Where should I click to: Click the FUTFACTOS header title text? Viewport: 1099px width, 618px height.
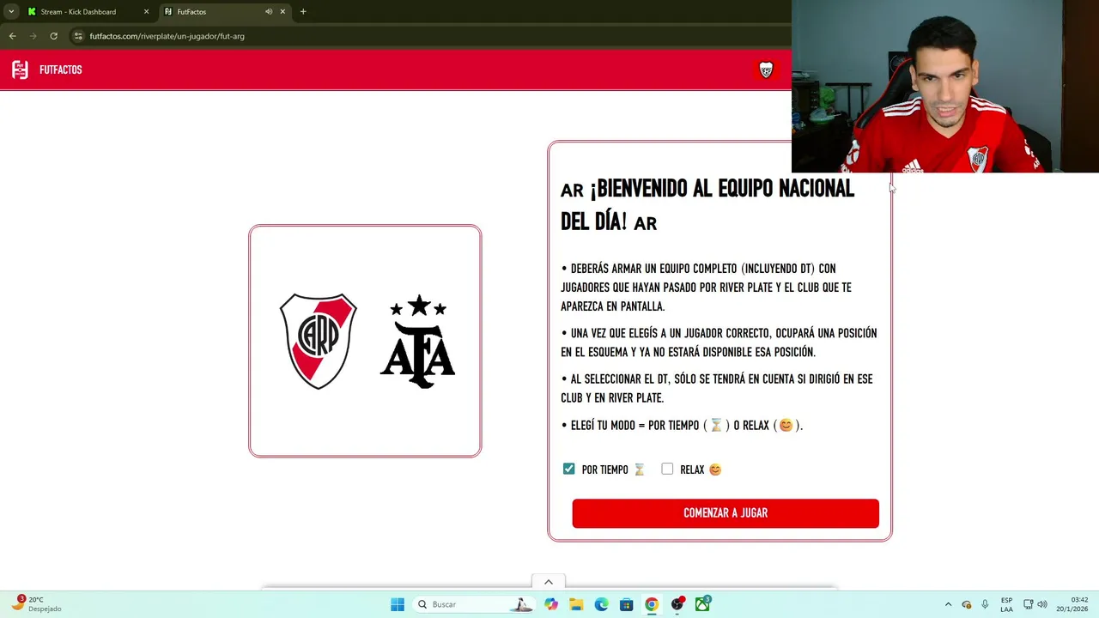(61, 70)
